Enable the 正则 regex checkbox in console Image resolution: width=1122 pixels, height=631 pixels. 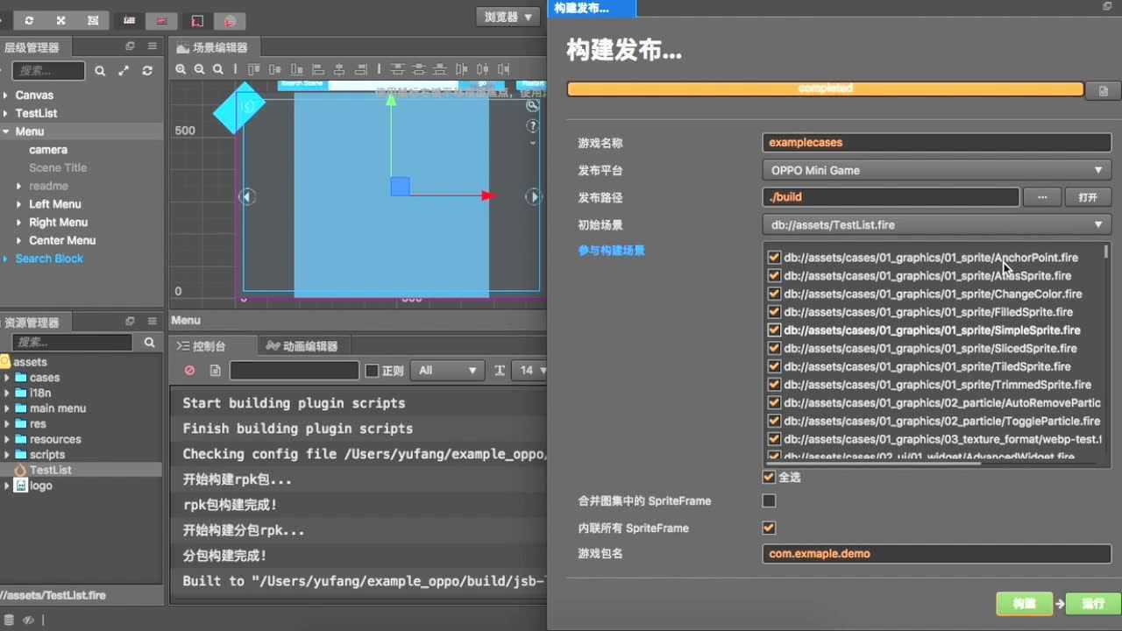(x=372, y=371)
